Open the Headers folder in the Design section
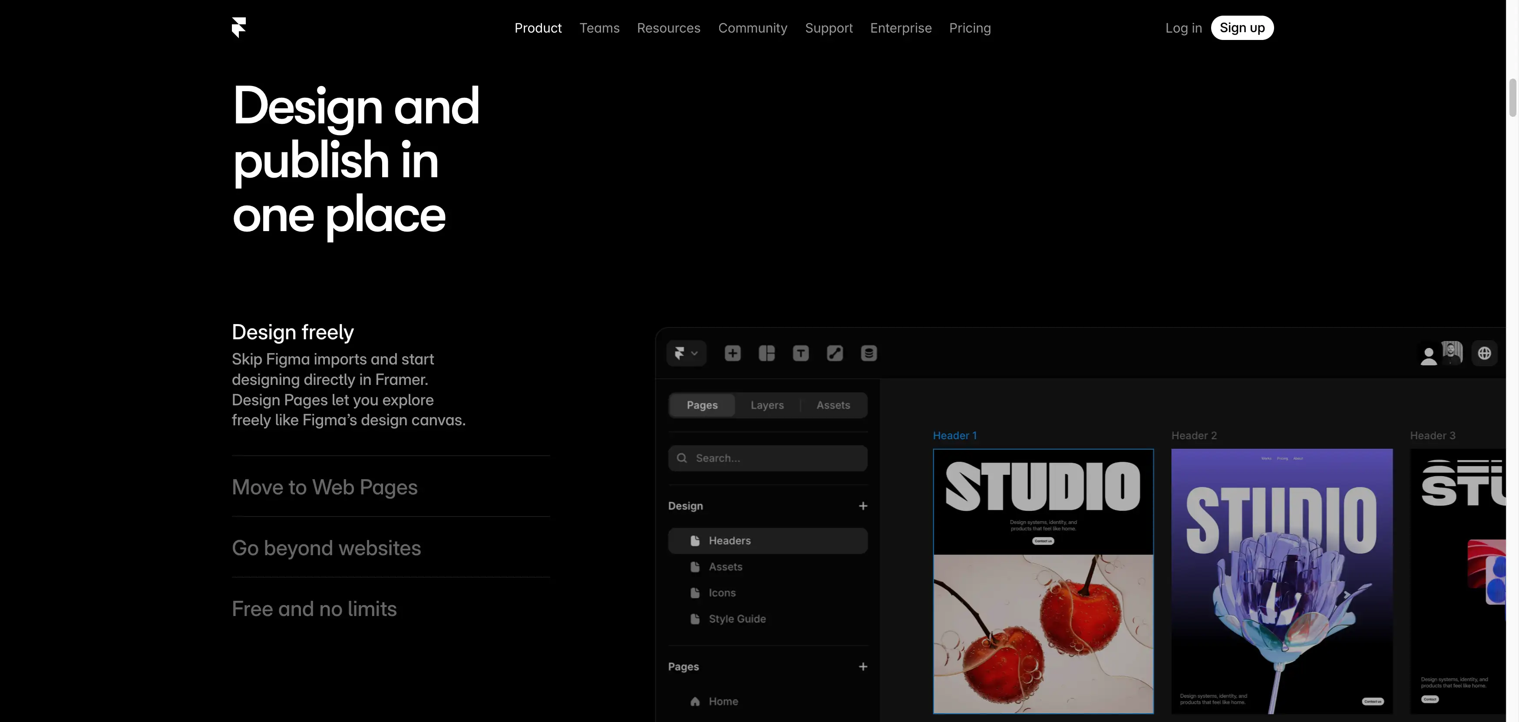The width and height of the screenshot is (1519, 722). pos(730,540)
